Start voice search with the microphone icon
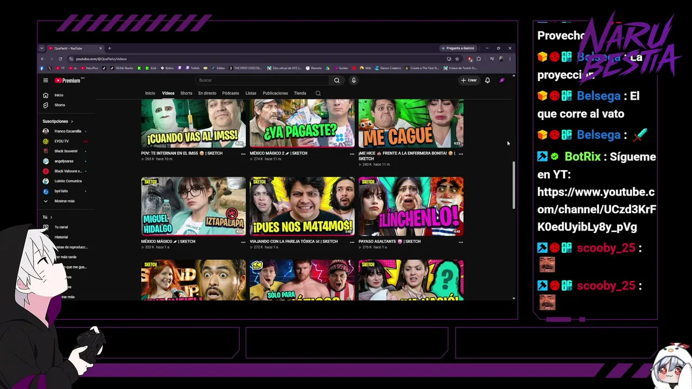The height and width of the screenshot is (389, 692). click(354, 81)
